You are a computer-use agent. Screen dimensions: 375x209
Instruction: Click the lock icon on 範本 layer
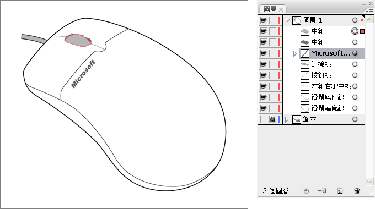click(272, 119)
